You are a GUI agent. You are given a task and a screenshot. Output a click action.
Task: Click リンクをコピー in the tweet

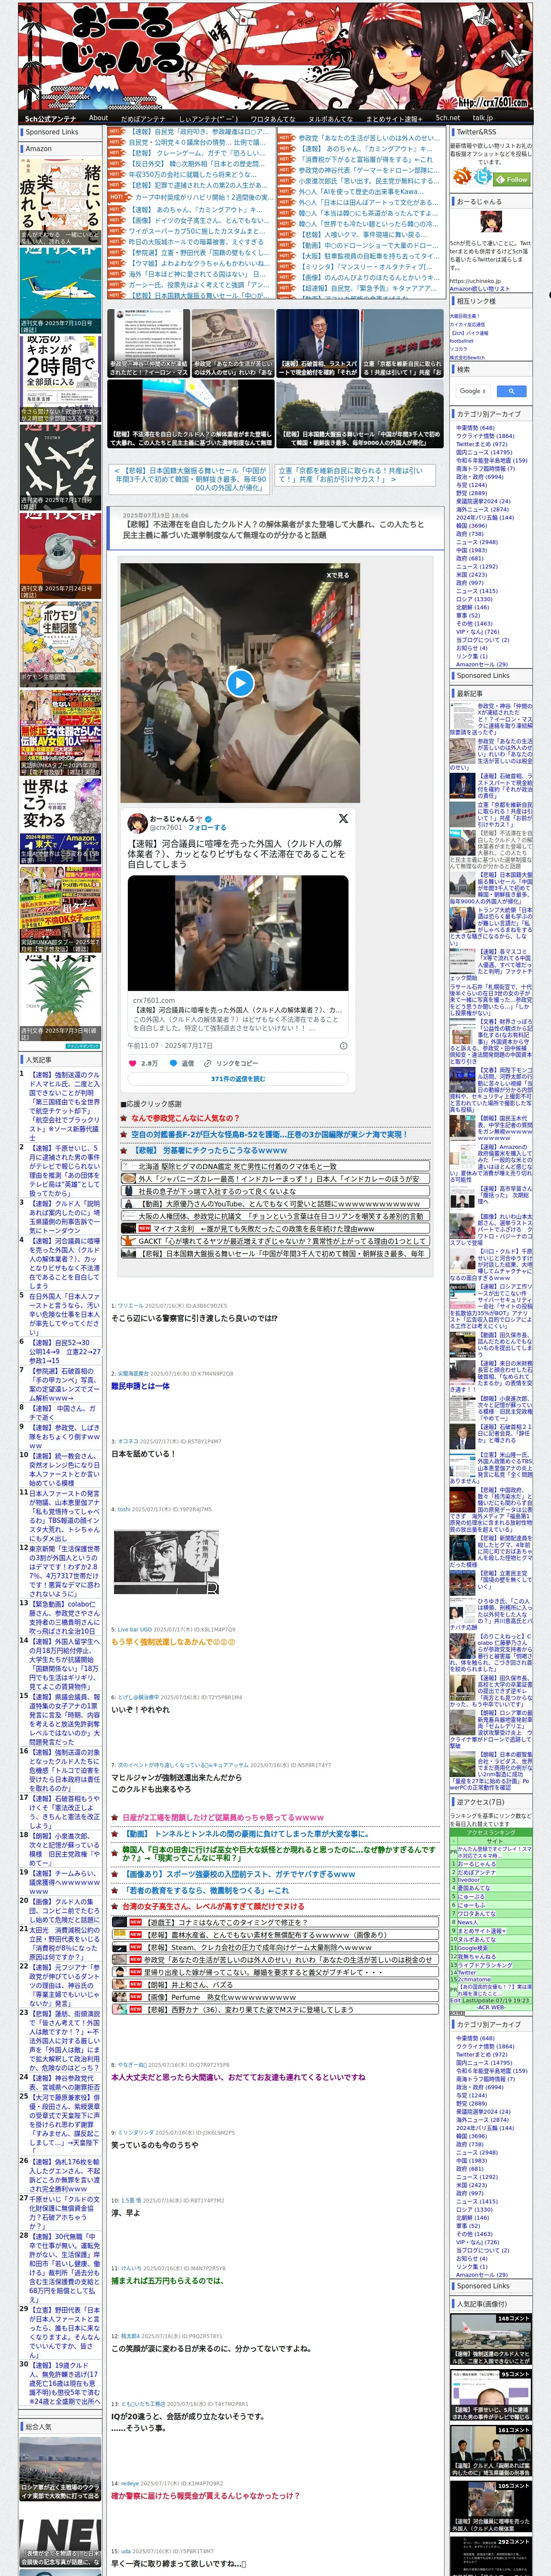point(237,1063)
